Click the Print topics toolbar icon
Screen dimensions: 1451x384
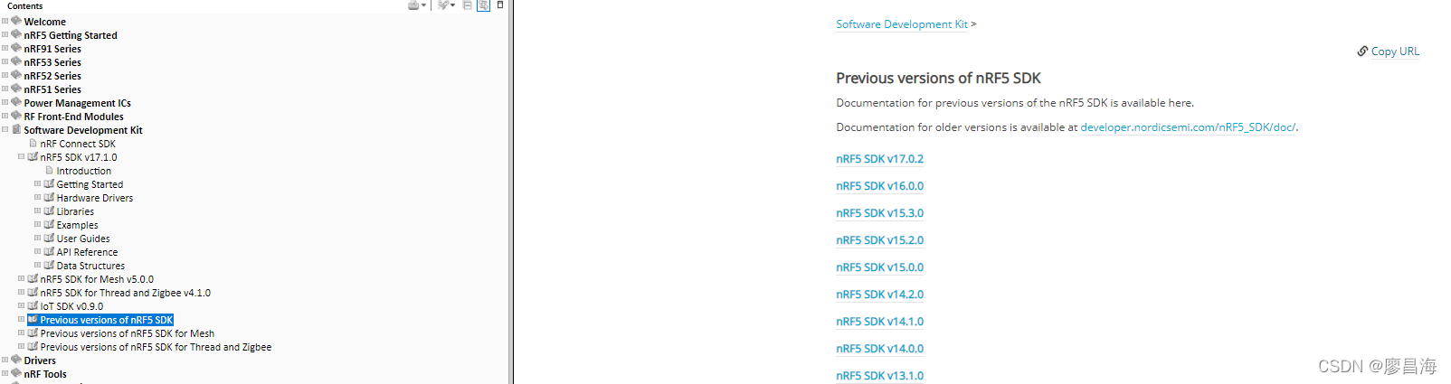(x=413, y=5)
